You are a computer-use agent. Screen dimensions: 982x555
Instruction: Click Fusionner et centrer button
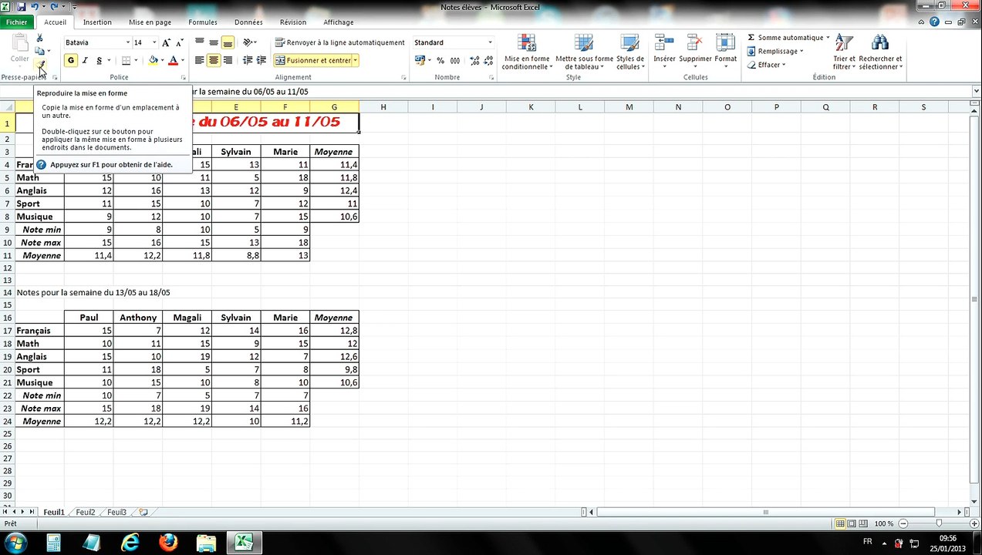click(x=313, y=60)
